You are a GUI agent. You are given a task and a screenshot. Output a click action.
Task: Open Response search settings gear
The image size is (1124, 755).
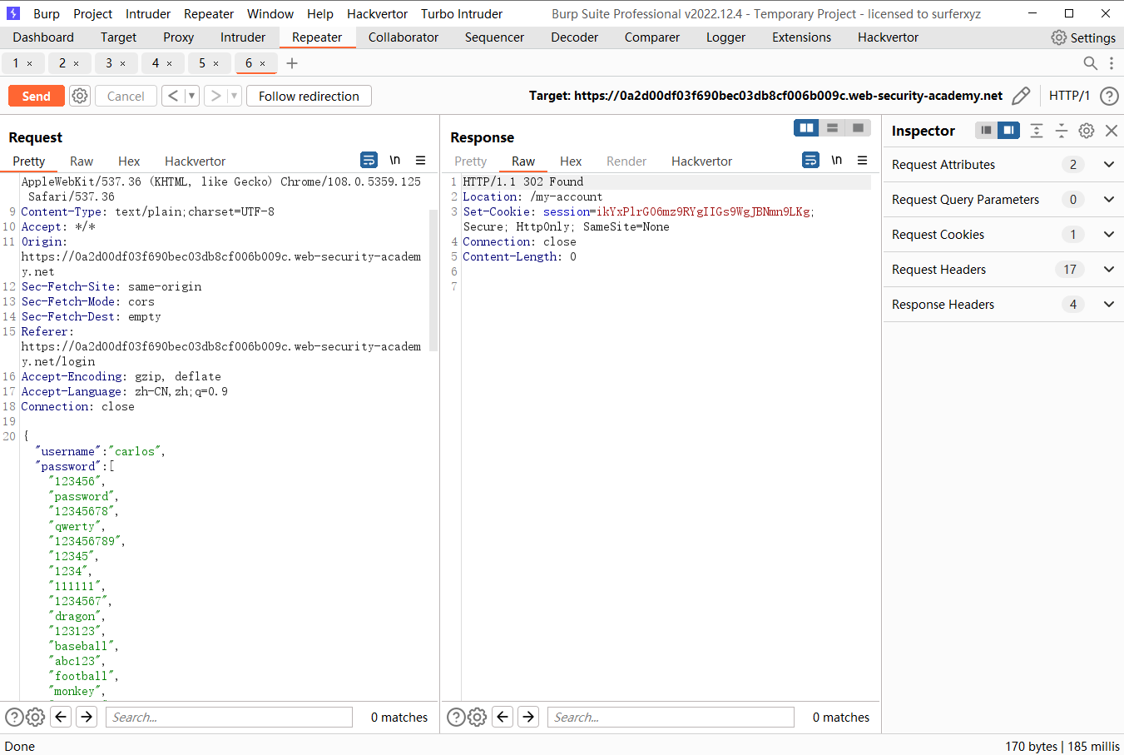click(477, 717)
